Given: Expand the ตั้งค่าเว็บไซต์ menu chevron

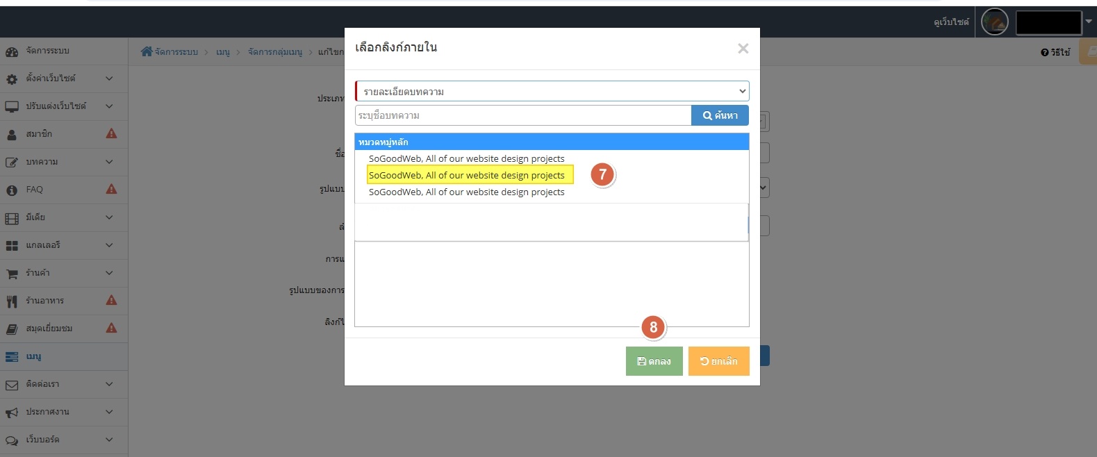Looking at the screenshot, I should coord(109,78).
